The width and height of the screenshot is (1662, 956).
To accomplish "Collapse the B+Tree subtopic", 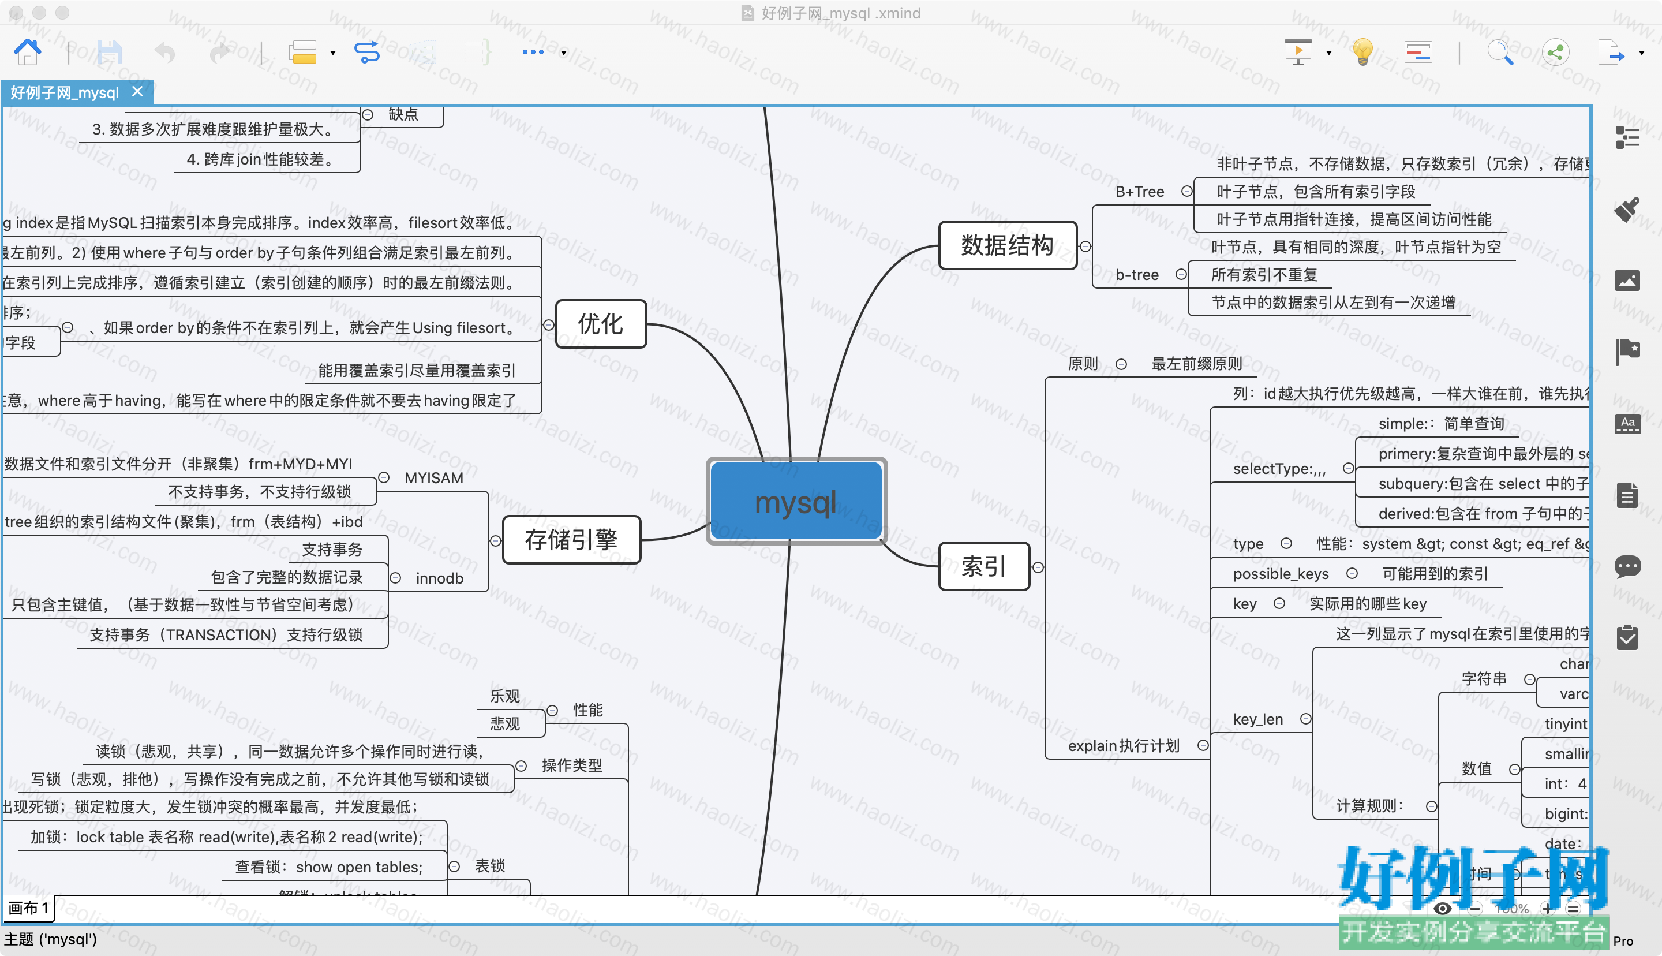I will [x=1187, y=191].
